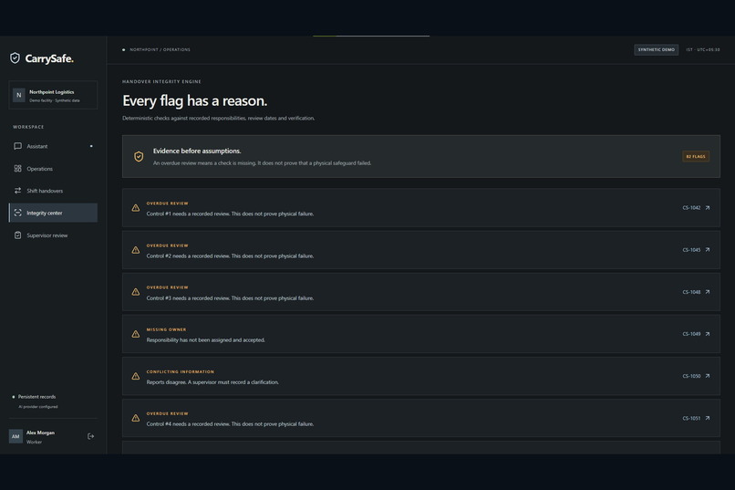Click the Handover Integrity Engine label
The width and height of the screenshot is (735, 490).
[161, 81]
